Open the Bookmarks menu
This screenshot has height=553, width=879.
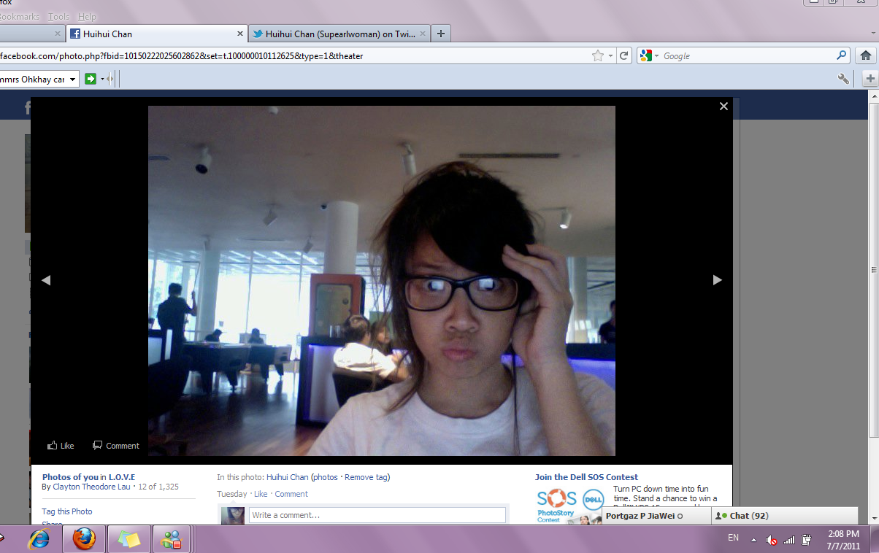pos(21,16)
